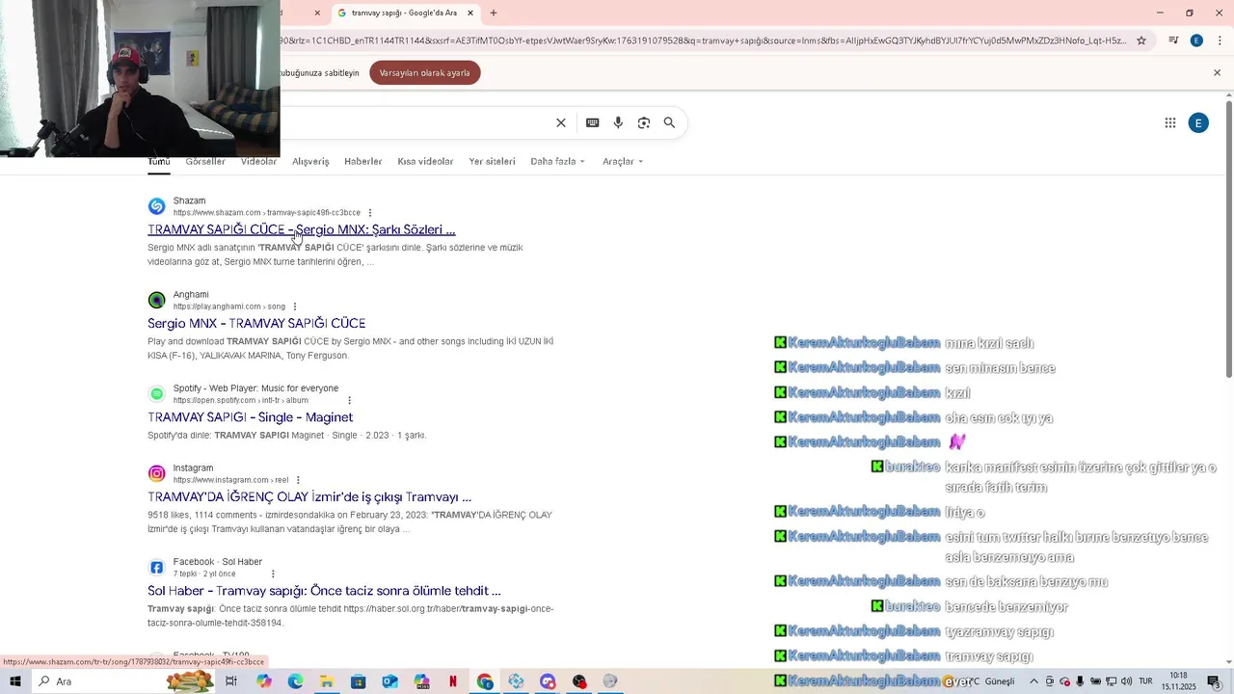Switch to the Görseller tab
Viewport: 1234px width, 694px height.
pyautogui.click(x=205, y=161)
